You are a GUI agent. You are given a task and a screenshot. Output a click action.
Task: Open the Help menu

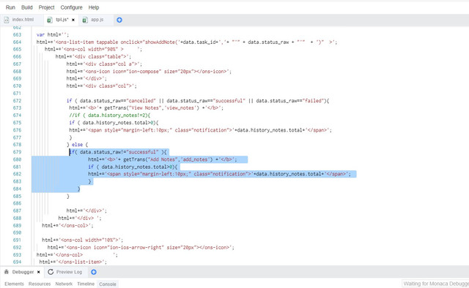coord(94,7)
